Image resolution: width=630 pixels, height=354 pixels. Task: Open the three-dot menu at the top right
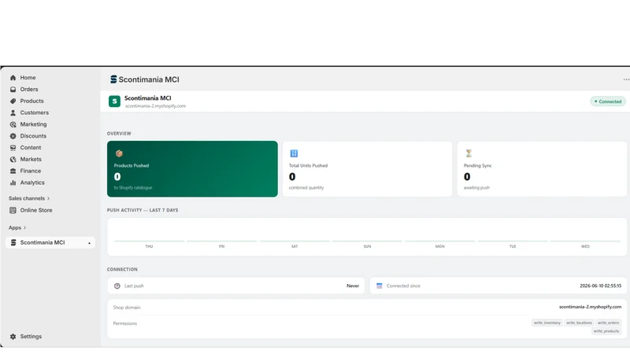tap(626, 79)
